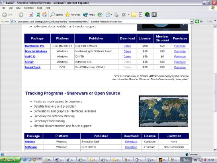Click the Purchase link for SCRAP

[x=180, y=62]
